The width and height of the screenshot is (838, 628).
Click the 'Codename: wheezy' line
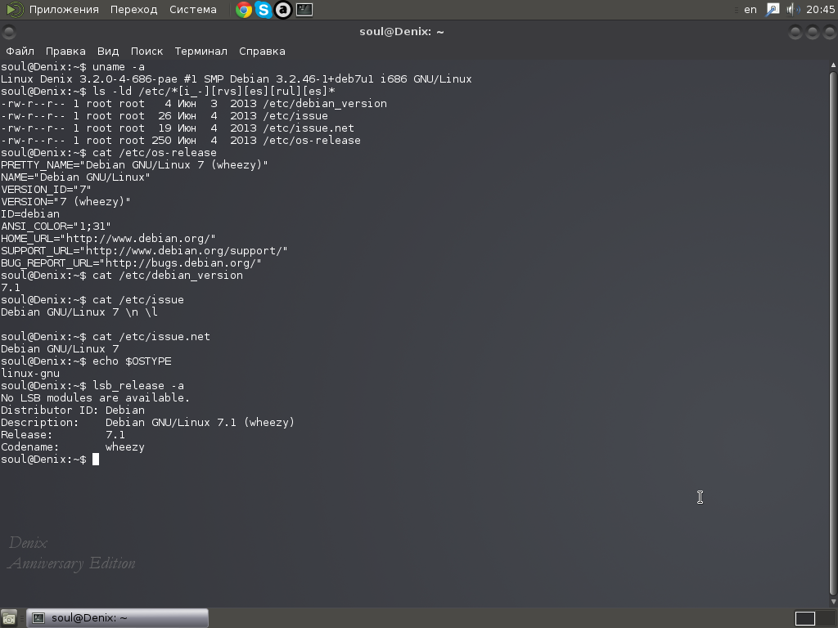[73, 447]
